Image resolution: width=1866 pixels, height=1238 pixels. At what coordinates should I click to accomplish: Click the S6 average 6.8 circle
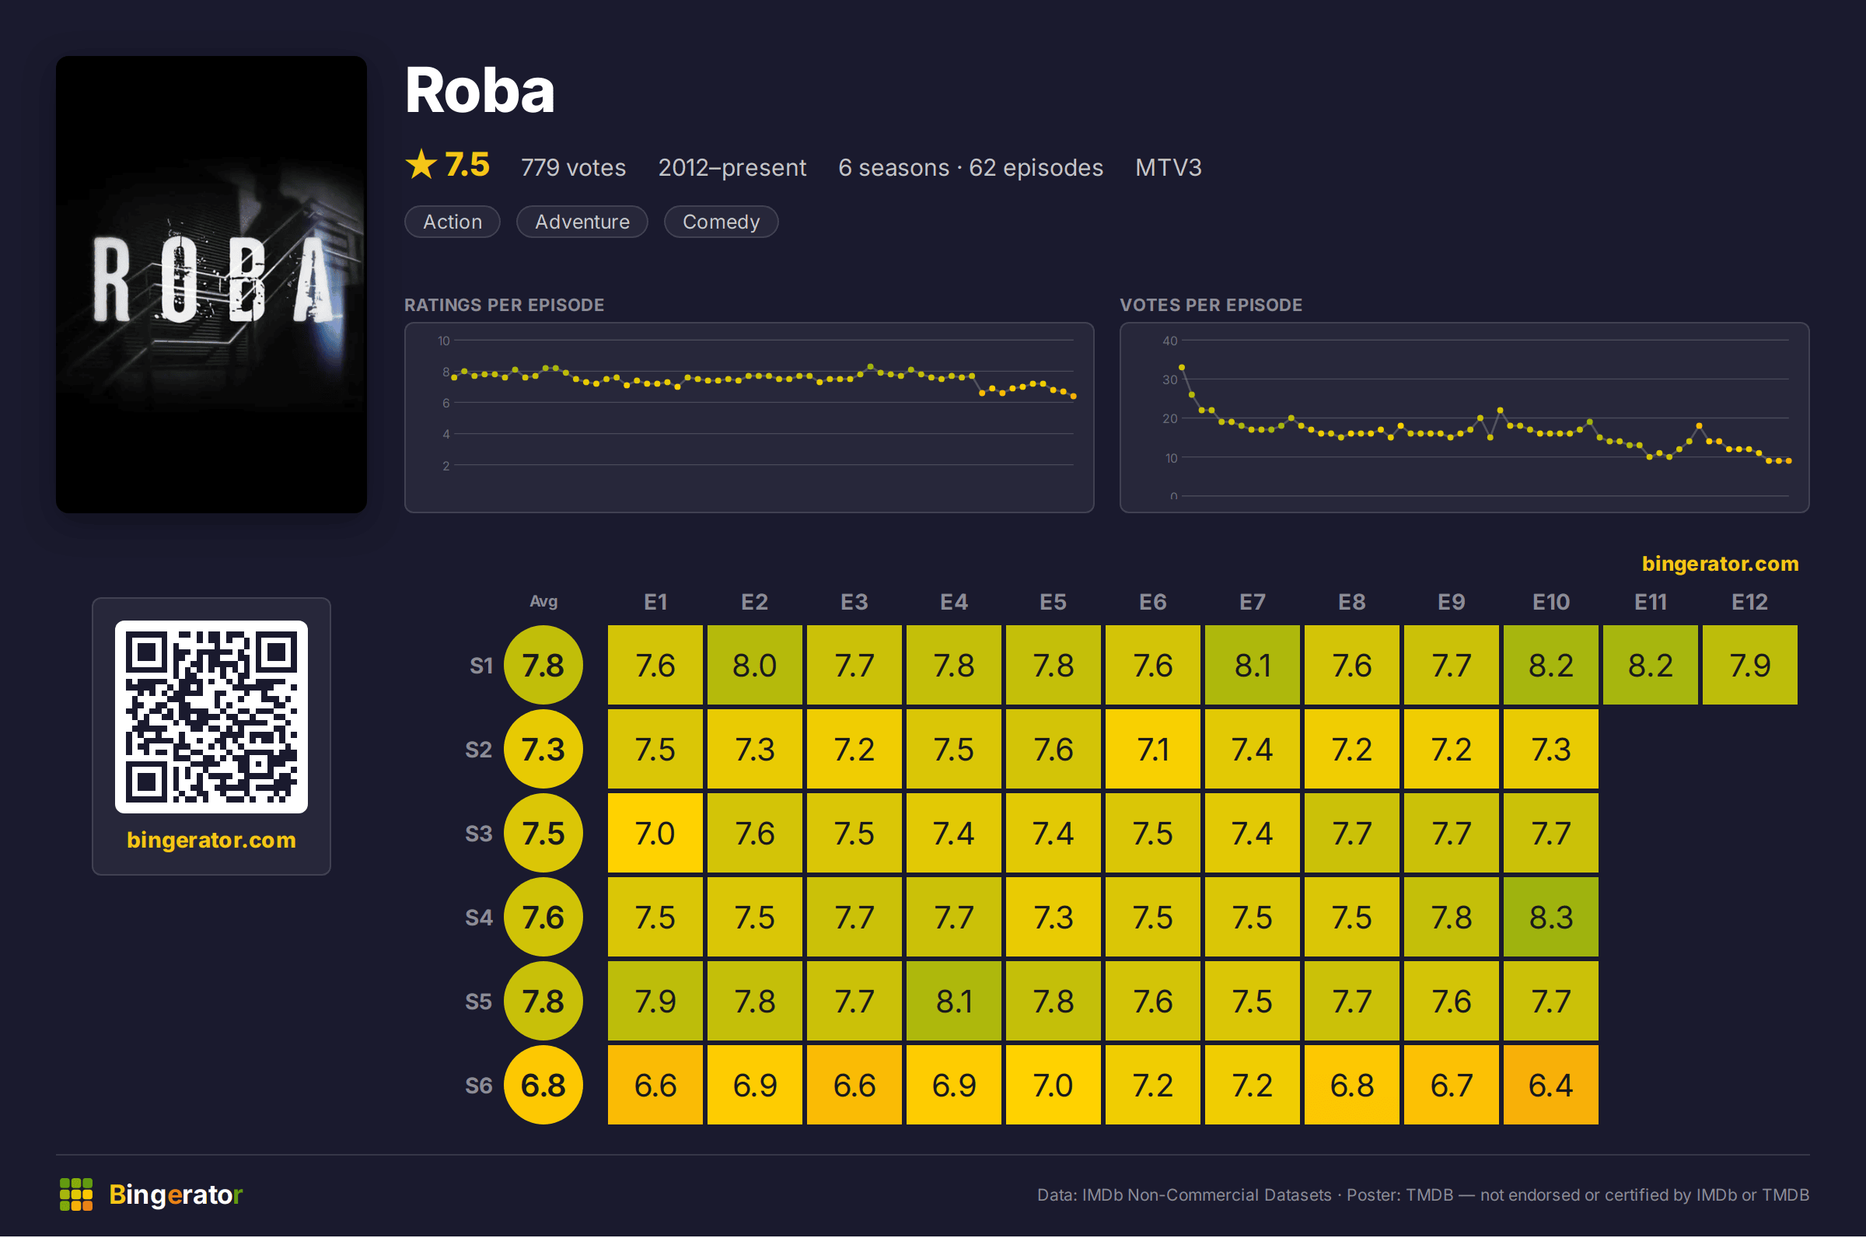(543, 1086)
